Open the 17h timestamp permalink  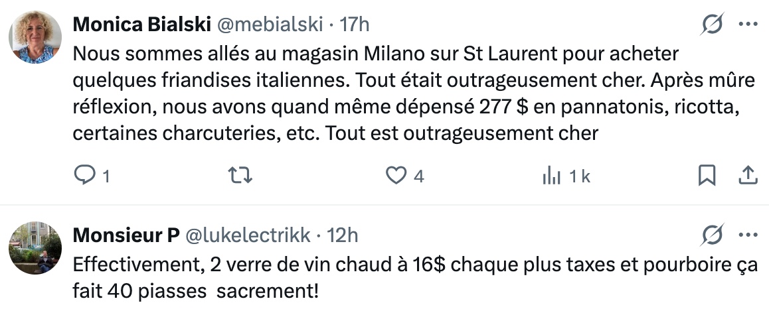point(355,25)
